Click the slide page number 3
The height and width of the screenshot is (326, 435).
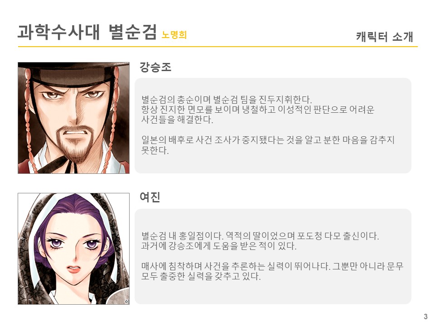click(425, 316)
